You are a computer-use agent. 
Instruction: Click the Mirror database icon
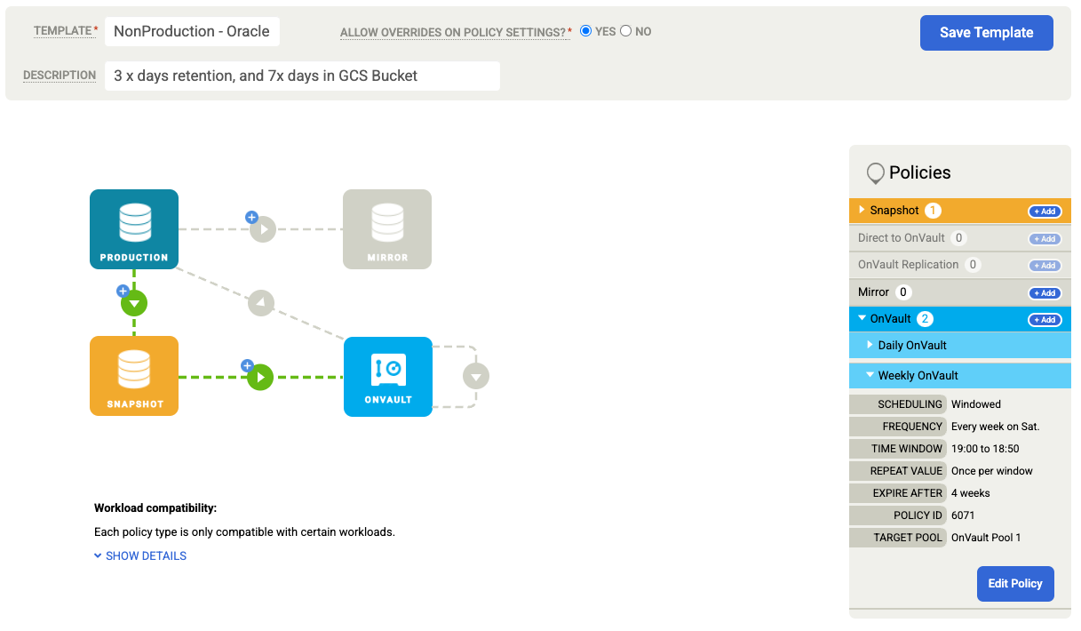click(x=387, y=228)
